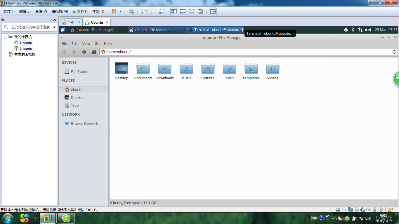The image size is (399, 224).
Task: Collapse the 我的计算机 tree node
Action: coord(5,37)
